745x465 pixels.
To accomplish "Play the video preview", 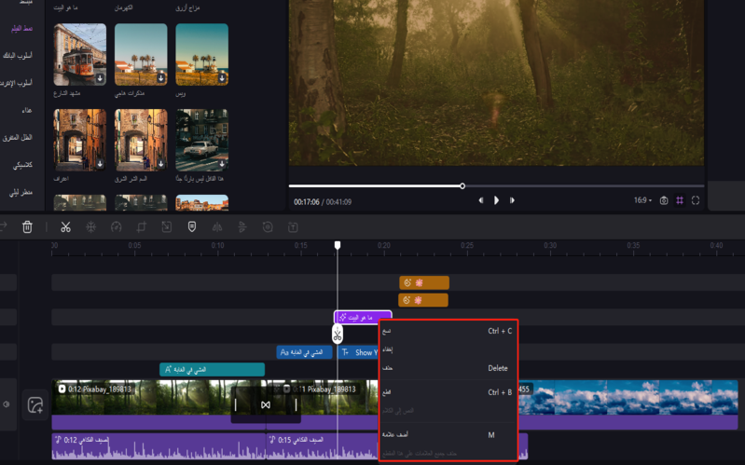I will 496,200.
